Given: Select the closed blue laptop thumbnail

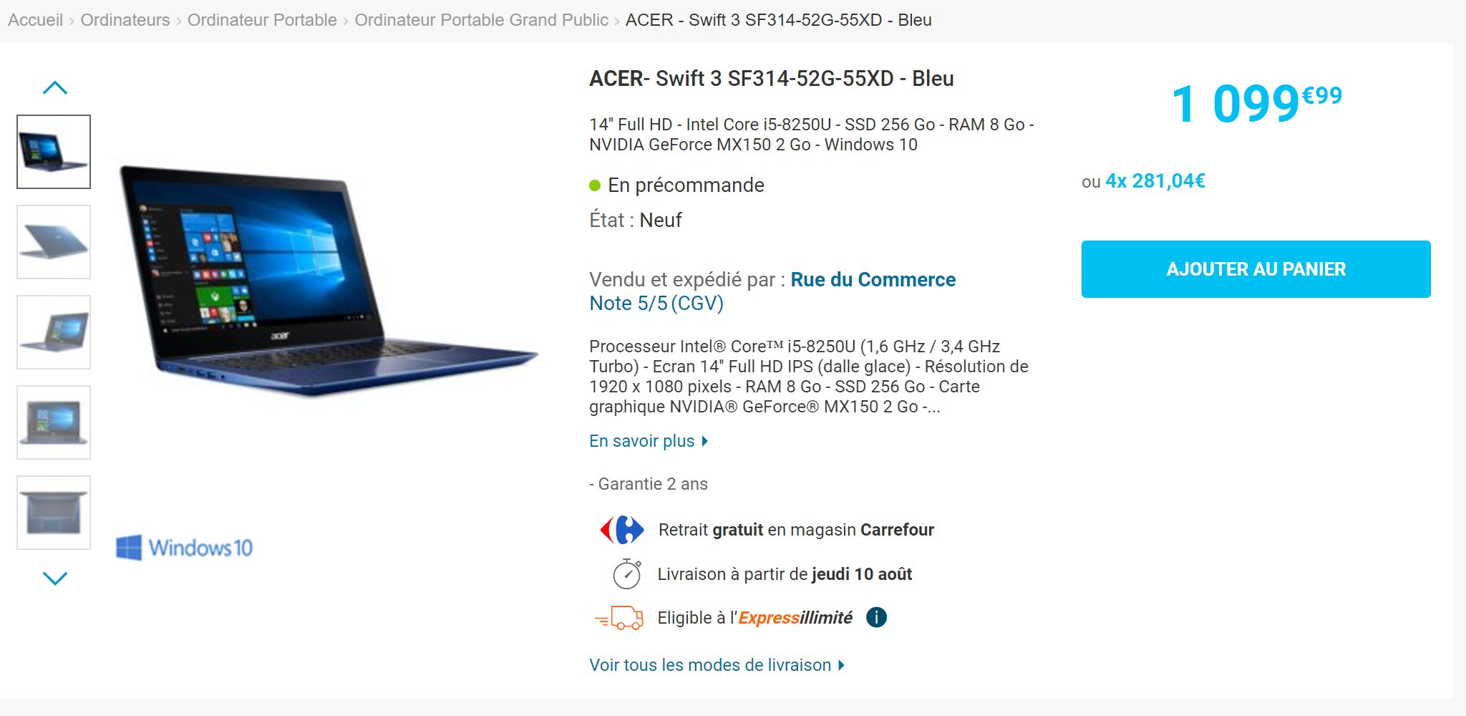Looking at the screenshot, I should 54,242.
